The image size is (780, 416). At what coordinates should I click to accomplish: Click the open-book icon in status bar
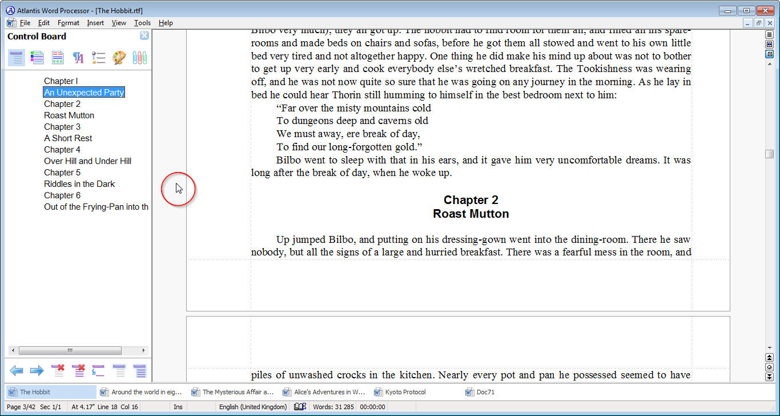tap(300, 407)
